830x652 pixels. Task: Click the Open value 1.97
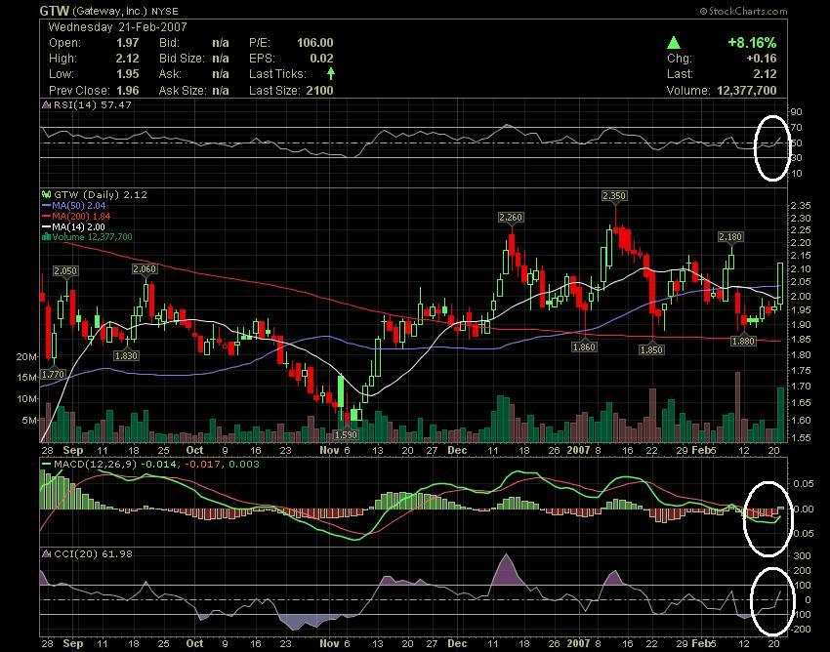[x=127, y=43]
